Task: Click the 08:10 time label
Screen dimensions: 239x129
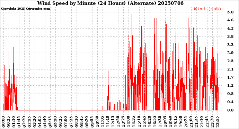Action: tap(76, 122)
